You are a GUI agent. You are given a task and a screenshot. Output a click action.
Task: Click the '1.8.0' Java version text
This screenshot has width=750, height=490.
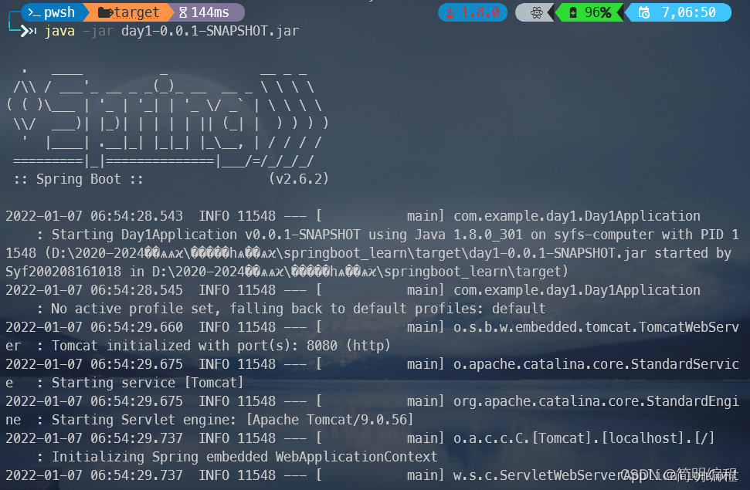[x=480, y=12]
